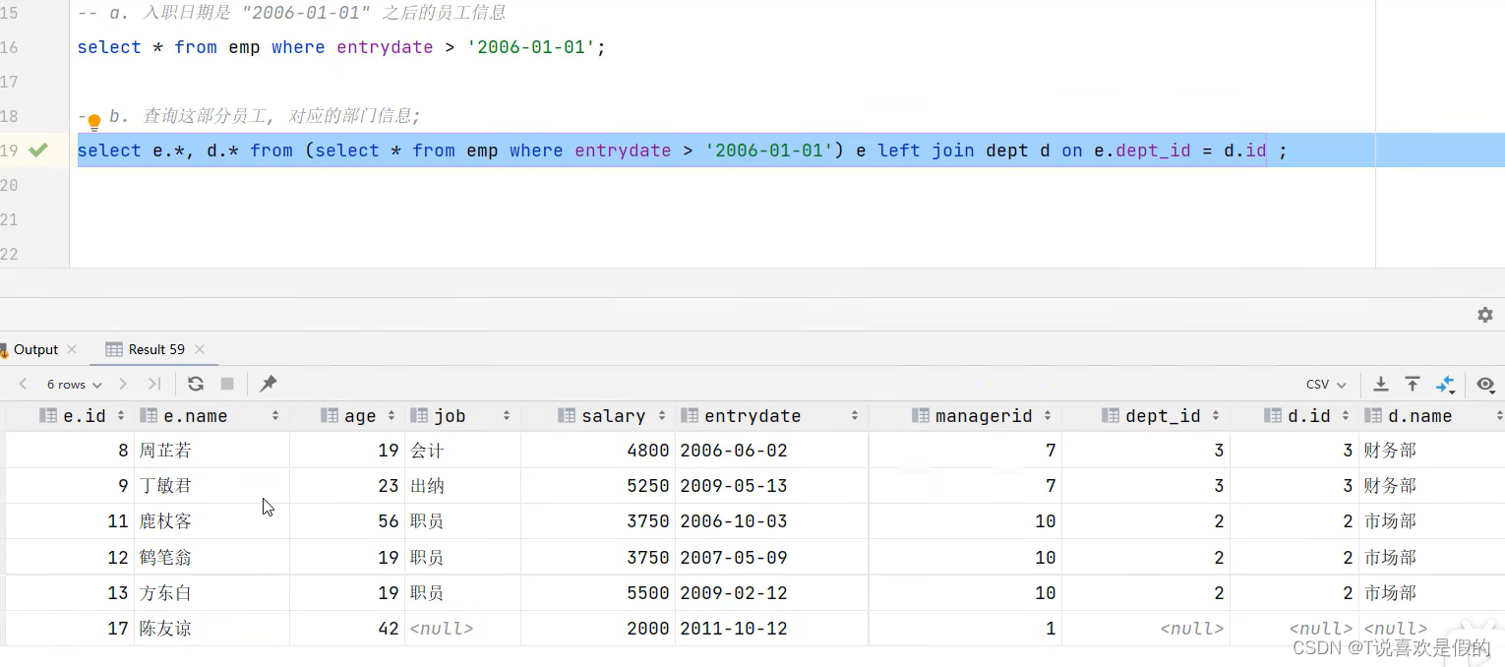1505x667 pixels.
Task: Select the null job cell for 陈友谅
Action: point(462,629)
